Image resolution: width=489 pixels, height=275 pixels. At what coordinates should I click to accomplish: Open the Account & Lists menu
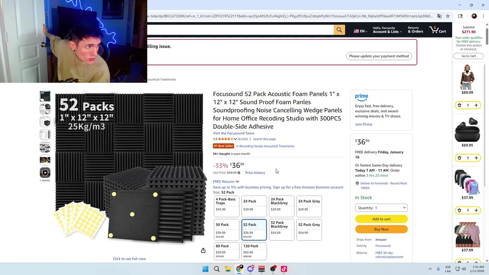coord(387,30)
